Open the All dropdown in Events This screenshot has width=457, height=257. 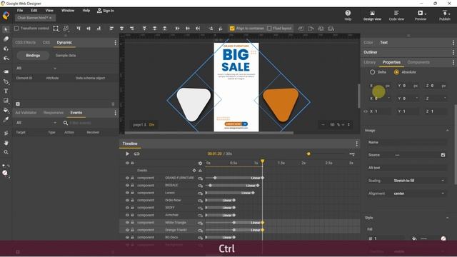(x=36, y=123)
